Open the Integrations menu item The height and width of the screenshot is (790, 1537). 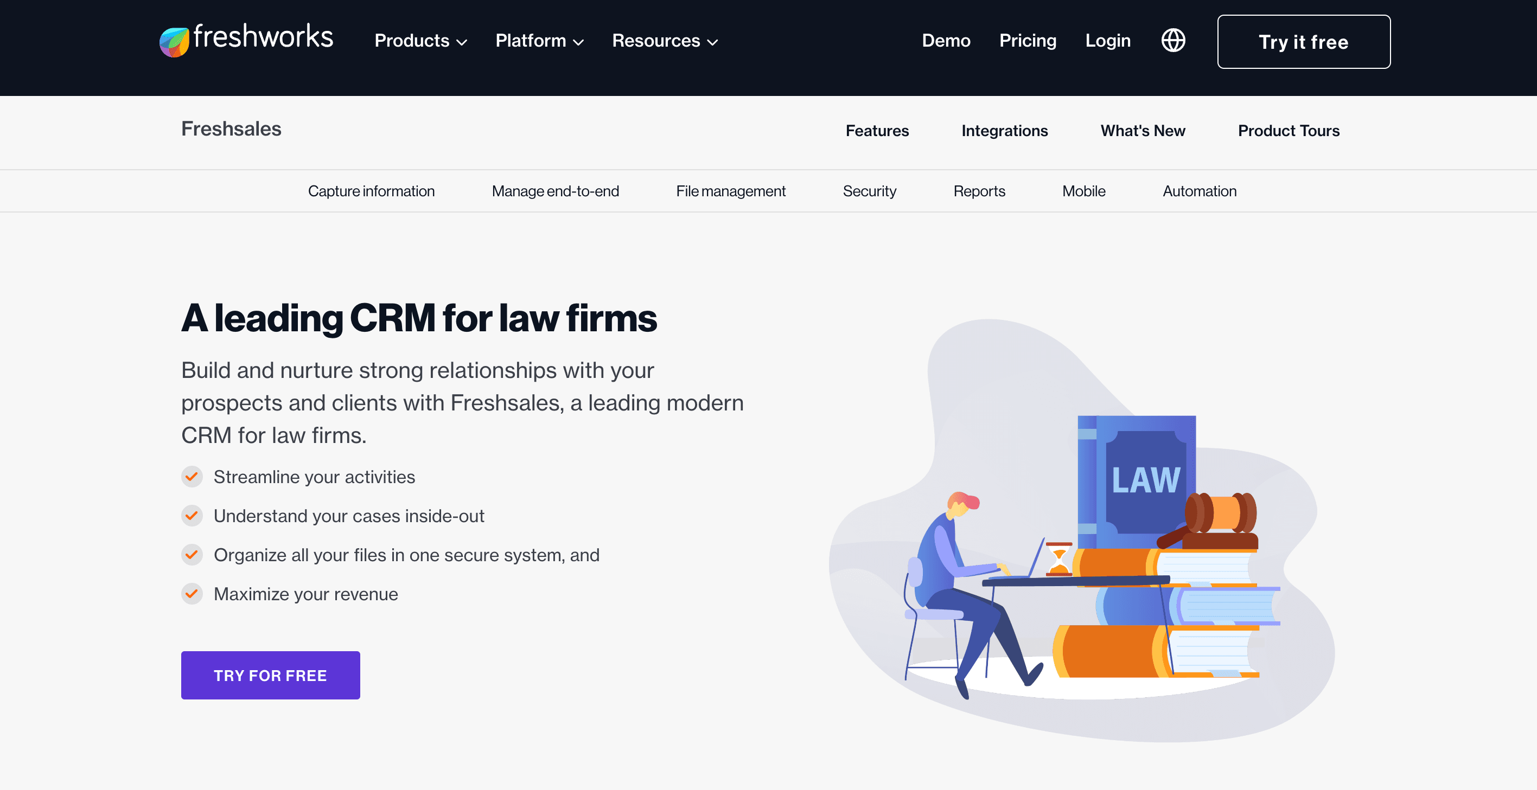(1004, 131)
